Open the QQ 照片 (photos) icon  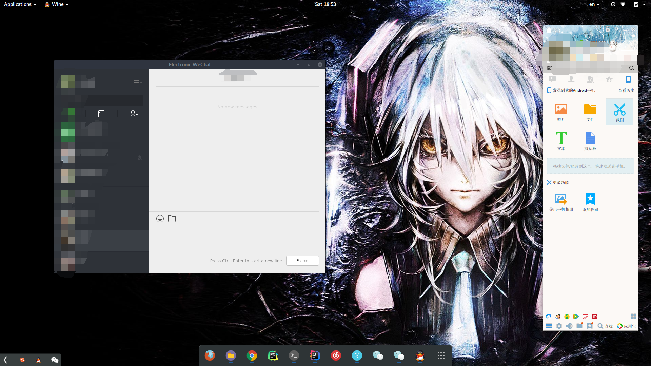[561, 112]
